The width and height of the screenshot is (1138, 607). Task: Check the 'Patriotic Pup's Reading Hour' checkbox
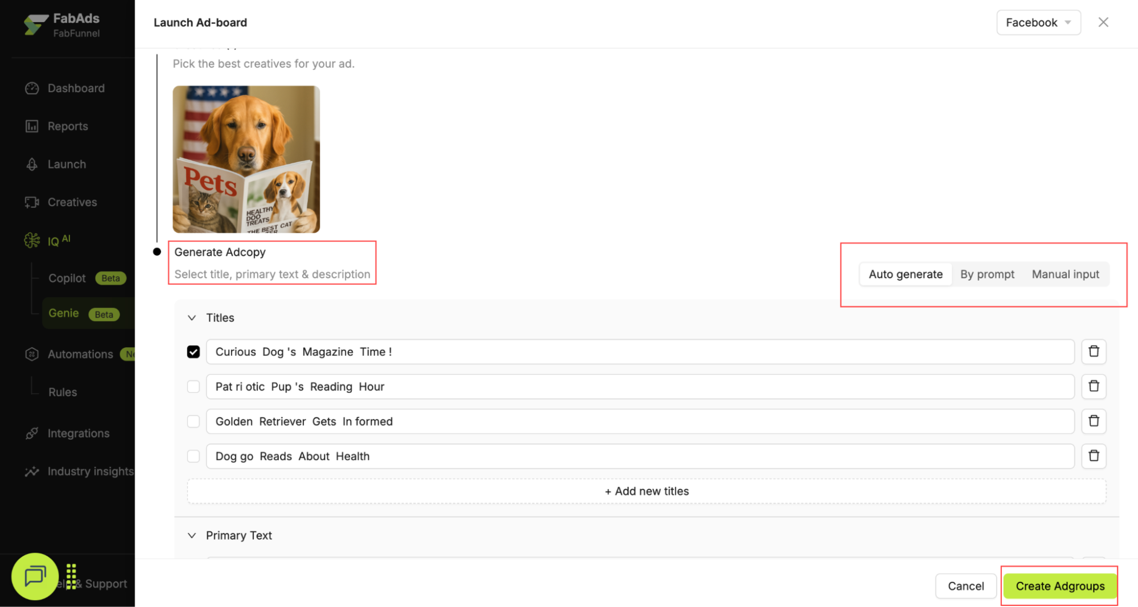(194, 387)
